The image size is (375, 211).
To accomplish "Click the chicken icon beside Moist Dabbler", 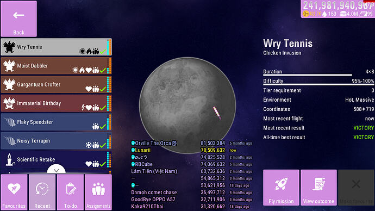I will pos(9,66).
